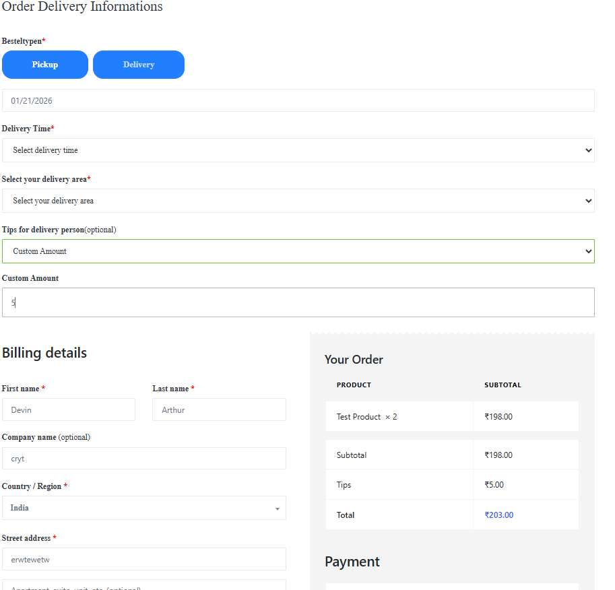Click the delivery date field showing 01/21/2026

pyautogui.click(x=298, y=100)
